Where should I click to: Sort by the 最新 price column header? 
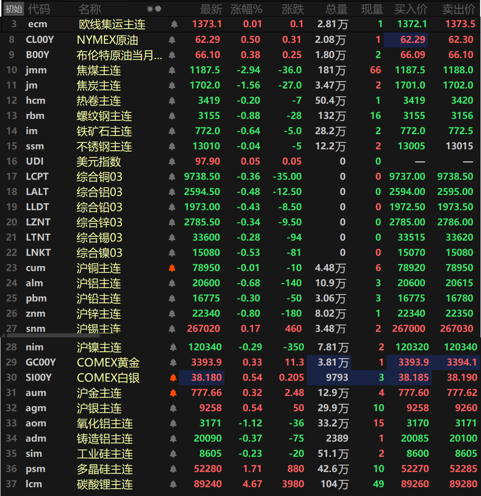(x=211, y=9)
